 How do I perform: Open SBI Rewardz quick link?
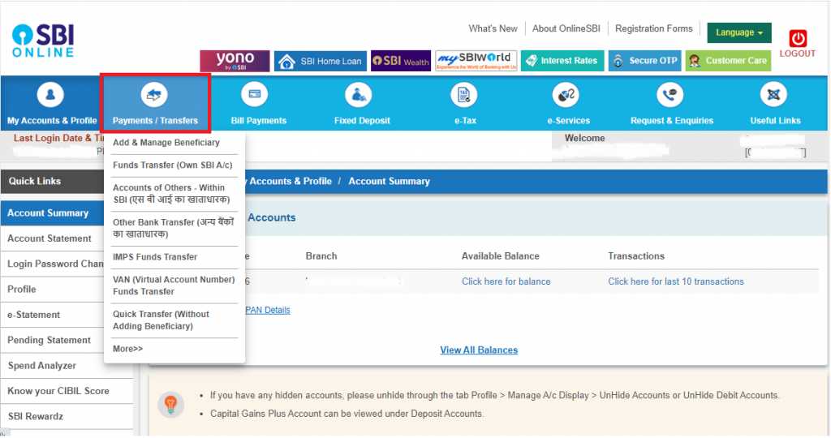point(67,416)
